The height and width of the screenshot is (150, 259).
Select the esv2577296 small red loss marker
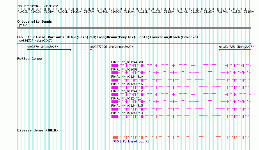(x=91, y=50)
